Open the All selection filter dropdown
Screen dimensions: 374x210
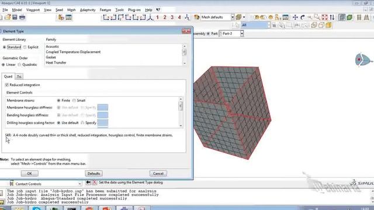point(269,25)
